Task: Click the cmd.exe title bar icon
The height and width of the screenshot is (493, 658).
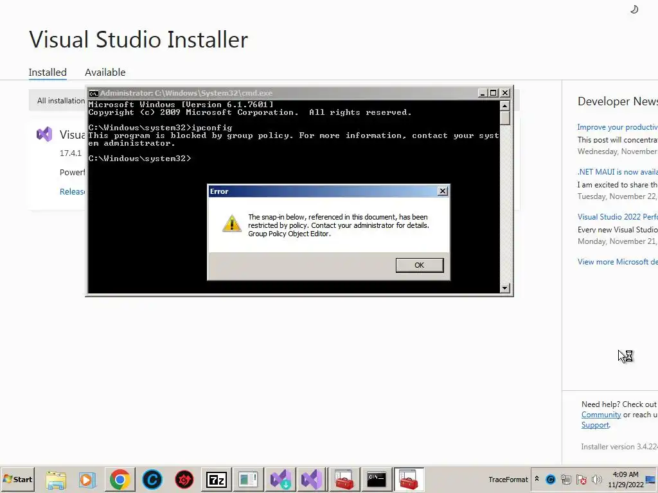Action: [x=94, y=93]
